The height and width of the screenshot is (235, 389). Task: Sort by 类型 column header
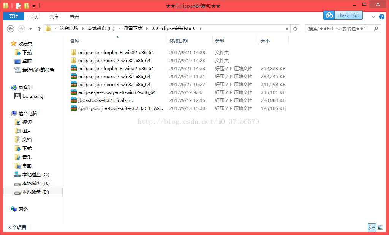(219, 41)
